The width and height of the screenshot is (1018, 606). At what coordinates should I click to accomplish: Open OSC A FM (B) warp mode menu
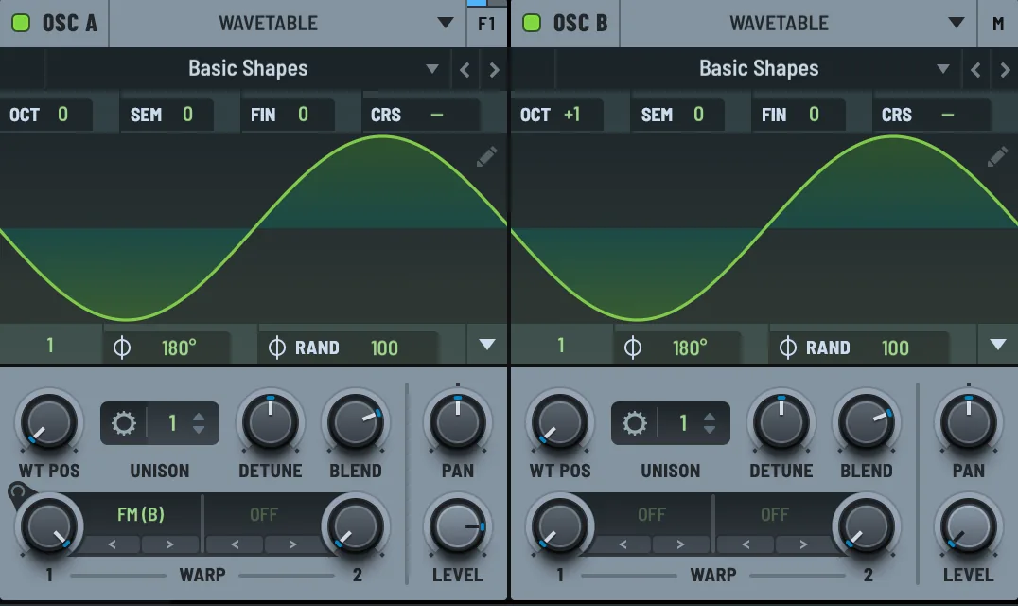(141, 514)
